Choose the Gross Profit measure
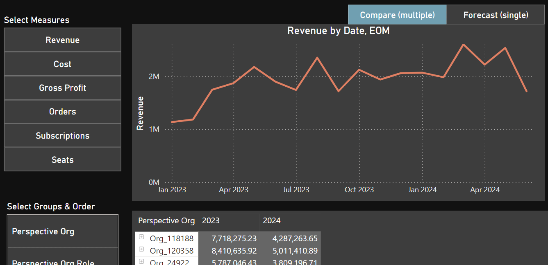Viewport: 548px width, 265px height. click(63, 88)
